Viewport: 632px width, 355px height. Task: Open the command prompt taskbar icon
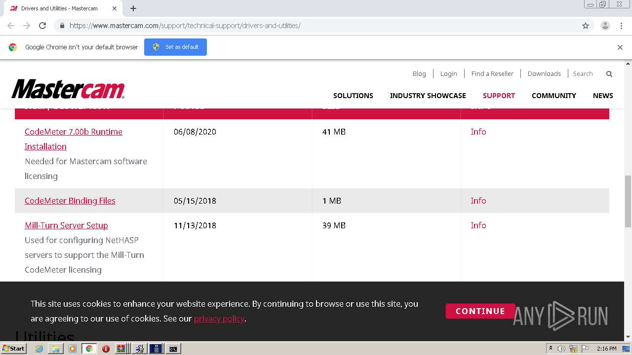(x=173, y=349)
